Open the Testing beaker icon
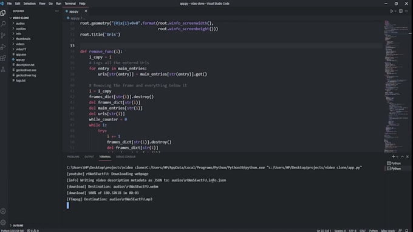Viewport: 413px width, 232px height. 3,70
